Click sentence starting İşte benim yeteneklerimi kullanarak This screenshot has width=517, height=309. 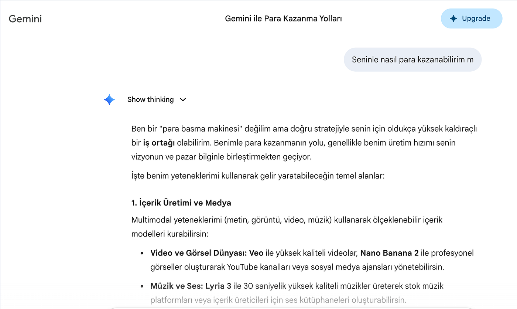(x=258, y=176)
